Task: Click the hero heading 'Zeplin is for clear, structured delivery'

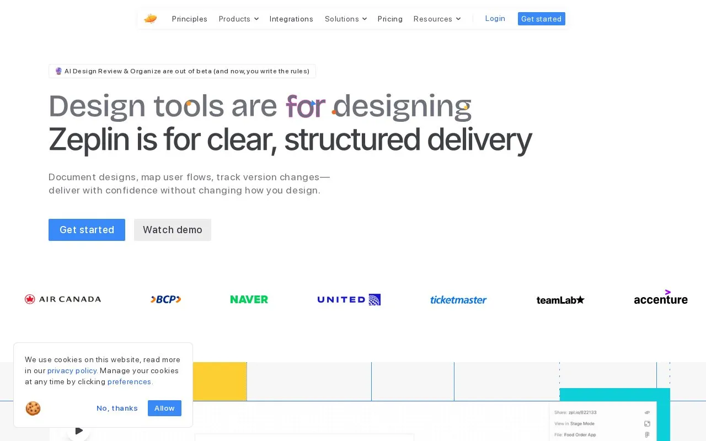Action: coord(290,140)
